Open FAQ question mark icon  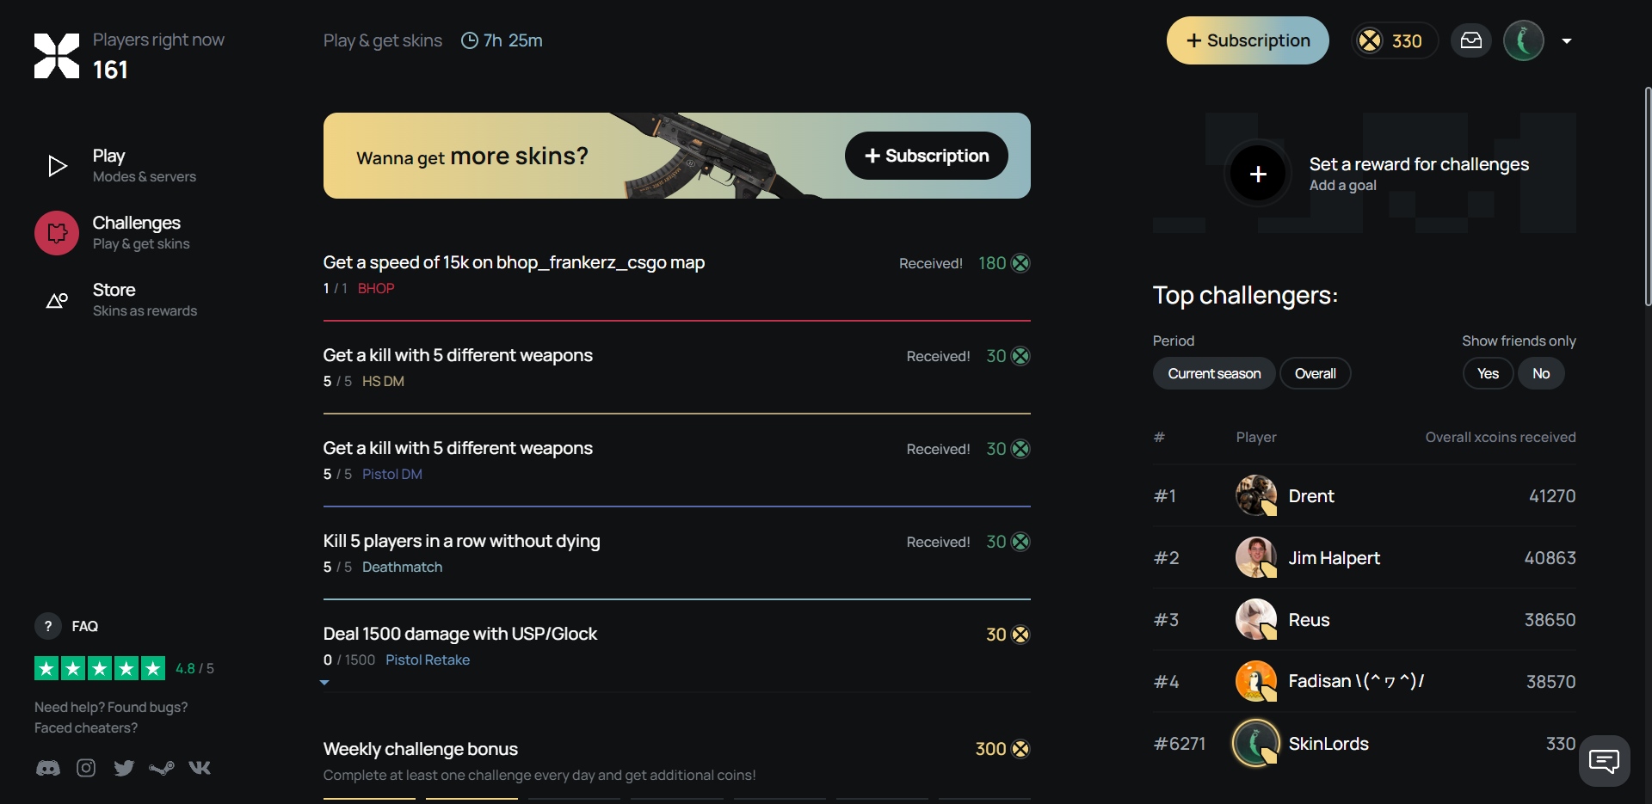pos(48,626)
